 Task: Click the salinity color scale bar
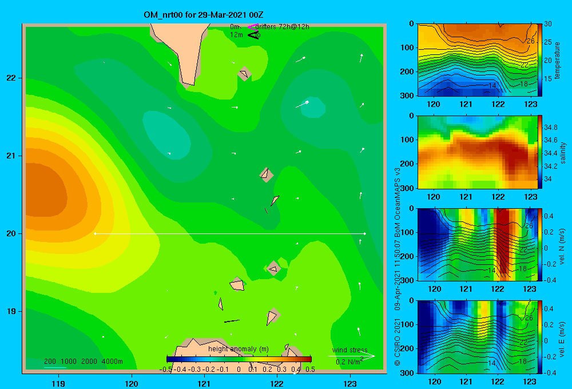click(540, 152)
